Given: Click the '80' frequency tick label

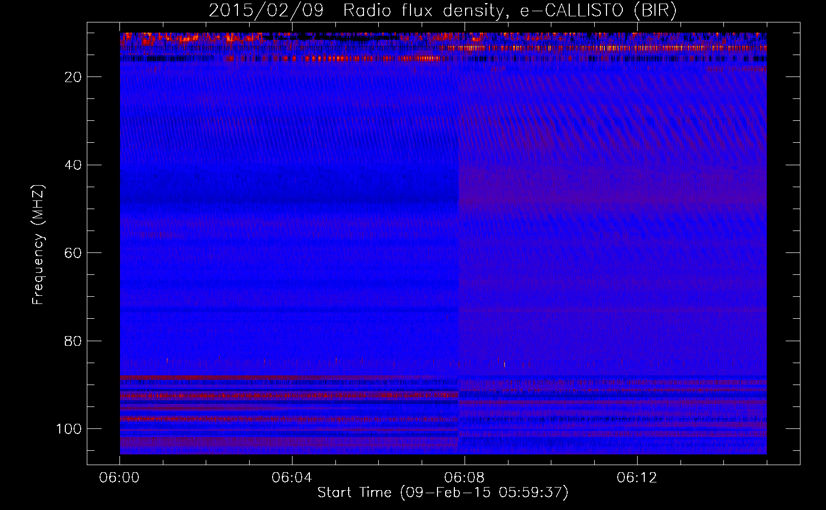Looking at the screenshot, I should click(73, 341).
